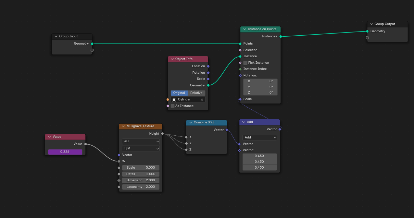Screen dimensions: 414x218
Task: Click the Object Info Geometry socket
Action: click(x=208, y=85)
